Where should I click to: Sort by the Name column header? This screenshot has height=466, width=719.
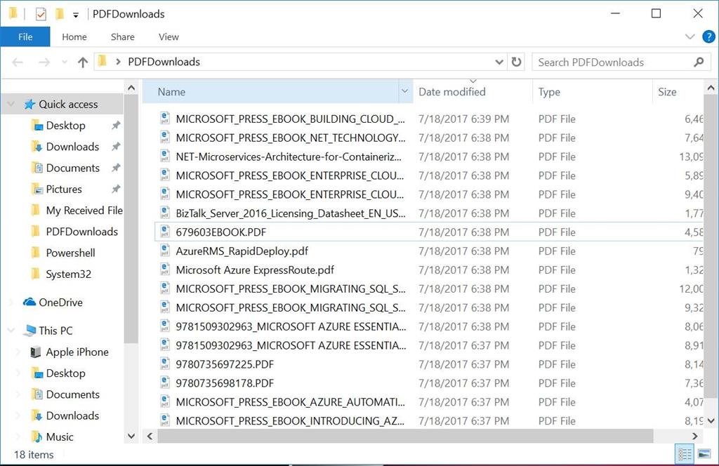272,92
